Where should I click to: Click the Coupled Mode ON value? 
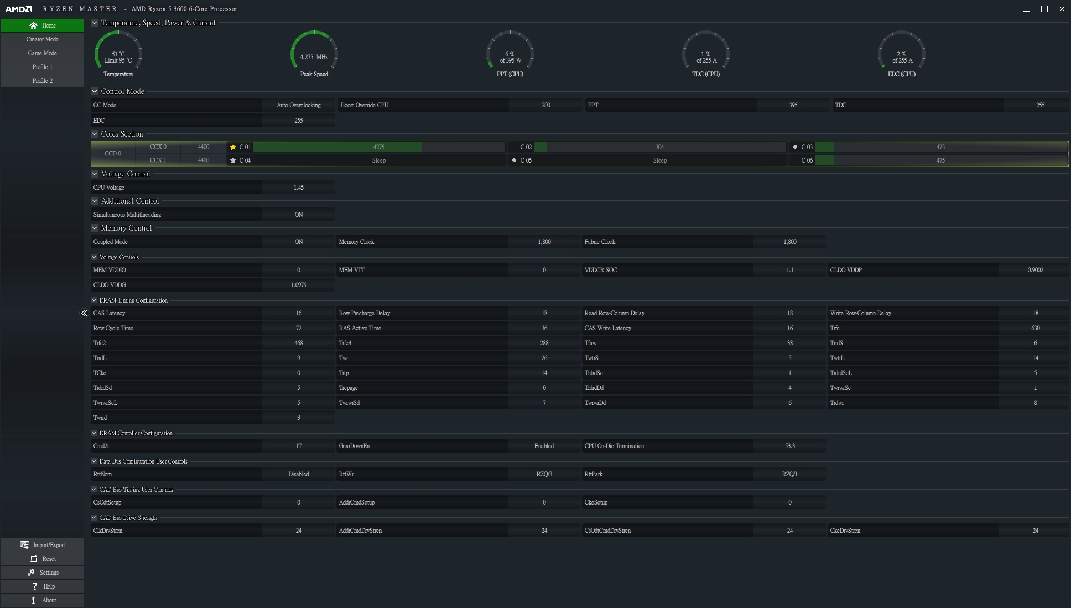[x=299, y=242]
